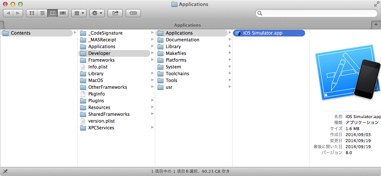
Task: Click the Edit Tags toolbar button
Action: (x=133, y=13)
